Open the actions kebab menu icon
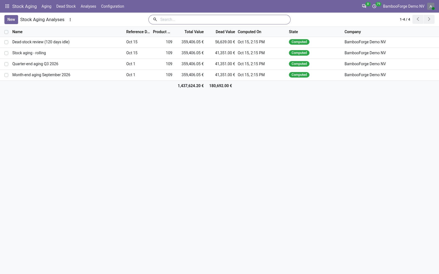Screen dimensions: 439x274 point(70,20)
